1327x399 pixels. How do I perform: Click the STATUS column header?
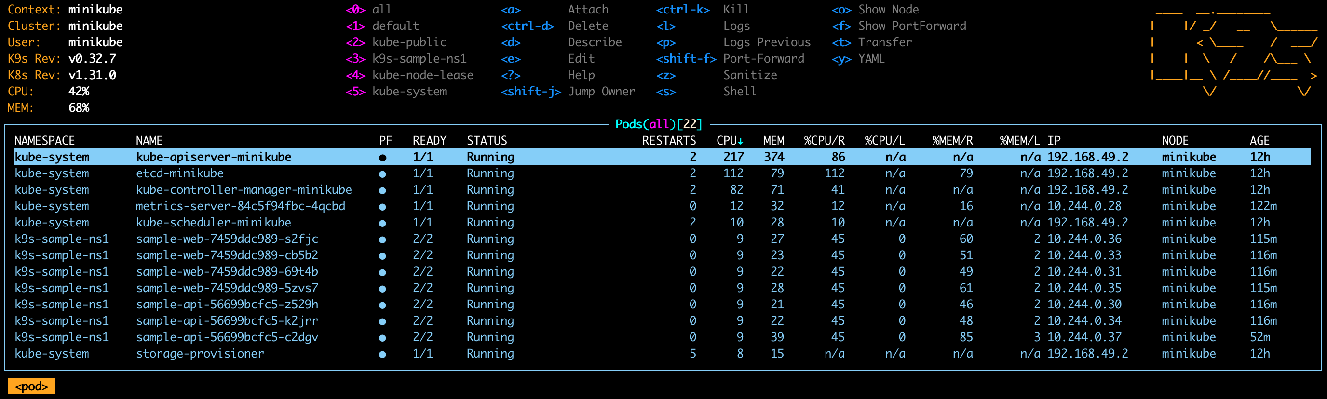pos(487,141)
